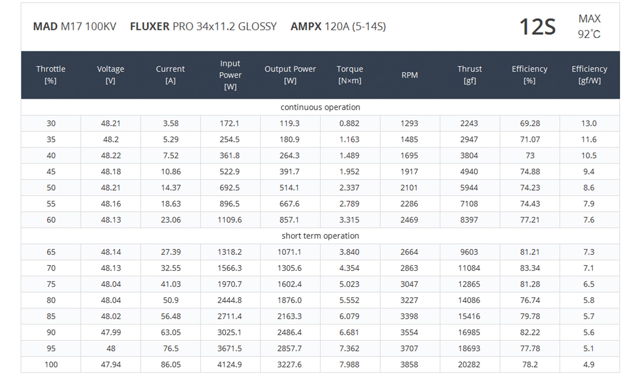Click the Current [A] column header
Screen dimensions: 639x375
[x=170, y=75]
